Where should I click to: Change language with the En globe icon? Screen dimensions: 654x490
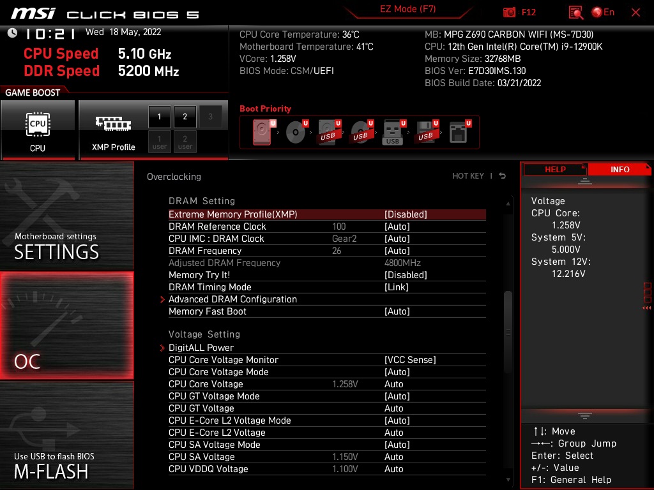point(603,13)
